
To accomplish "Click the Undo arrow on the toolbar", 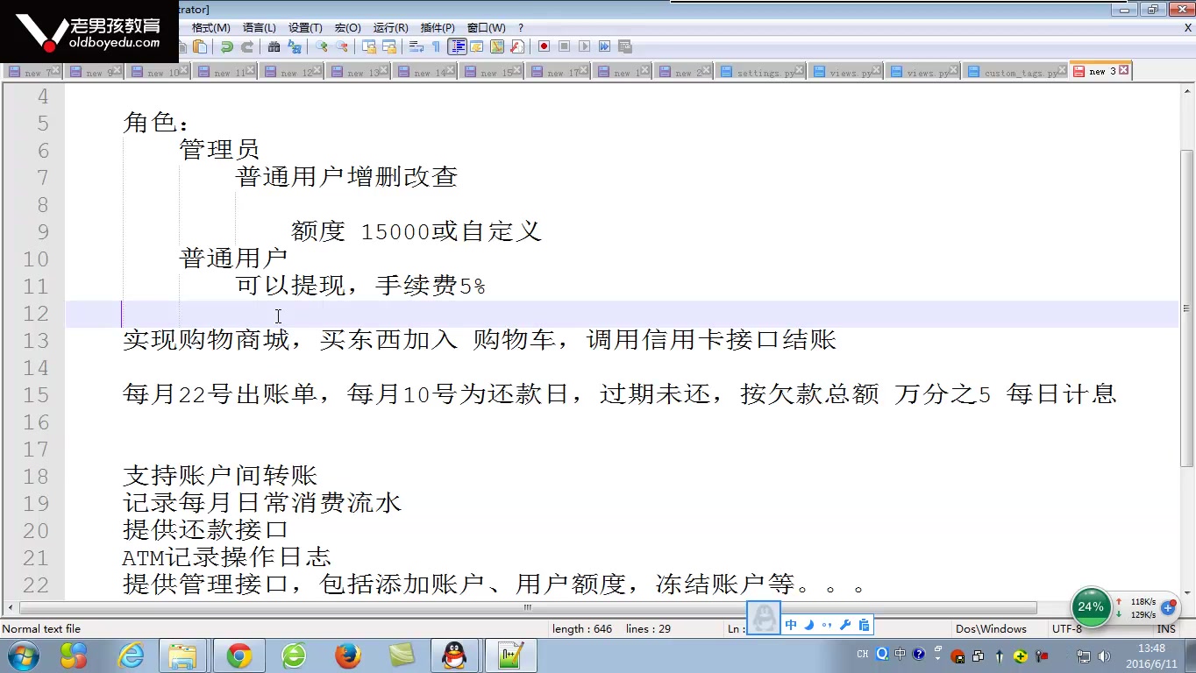I will (x=226, y=46).
